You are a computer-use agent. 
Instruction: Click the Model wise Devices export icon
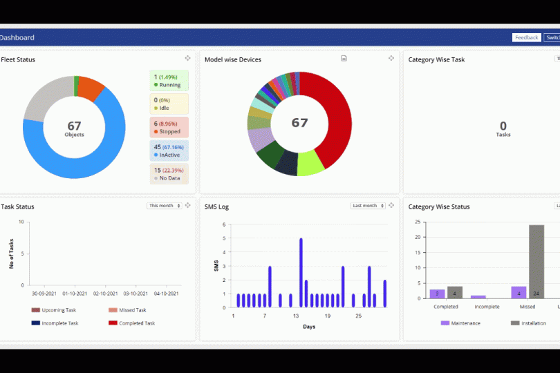(344, 59)
